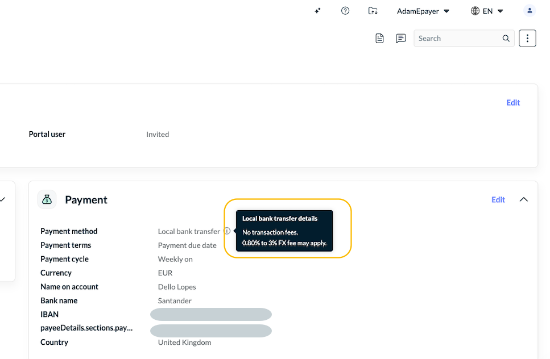Edit the Payment section
This screenshot has width=550, height=359.
498,199
